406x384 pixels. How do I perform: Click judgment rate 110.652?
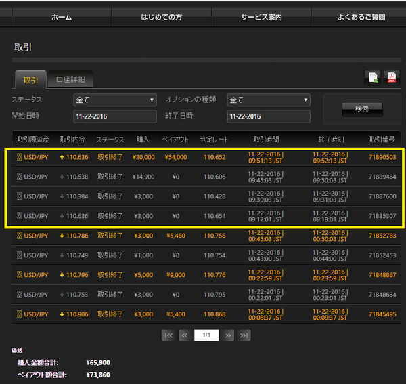tap(215, 157)
